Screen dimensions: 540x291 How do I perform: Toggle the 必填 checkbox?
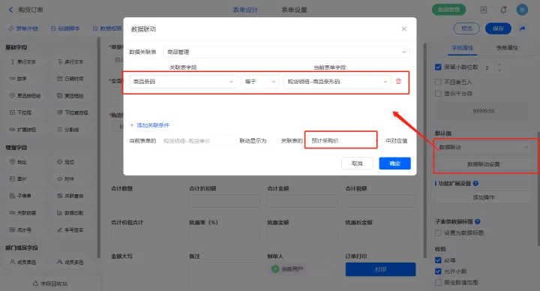click(x=438, y=260)
